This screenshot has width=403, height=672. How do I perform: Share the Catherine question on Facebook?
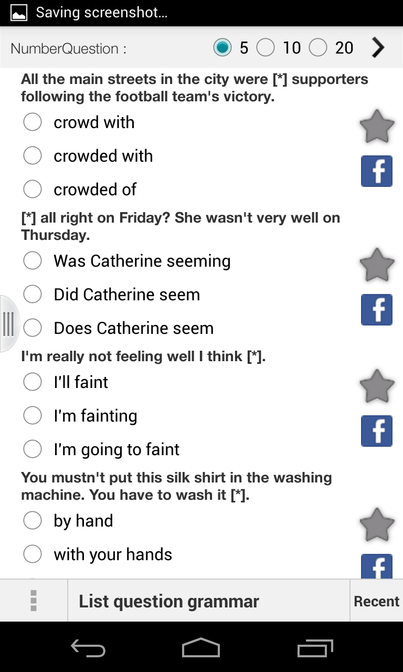377,310
